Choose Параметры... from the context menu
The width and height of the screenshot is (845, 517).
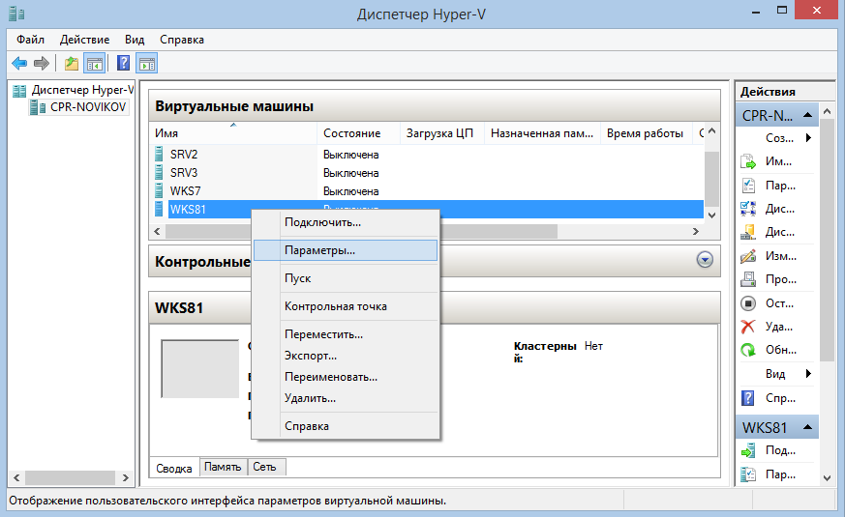click(319, 249)
